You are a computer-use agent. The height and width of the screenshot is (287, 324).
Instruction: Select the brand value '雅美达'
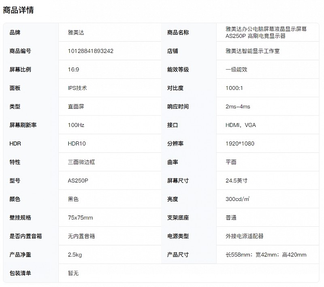76,33
